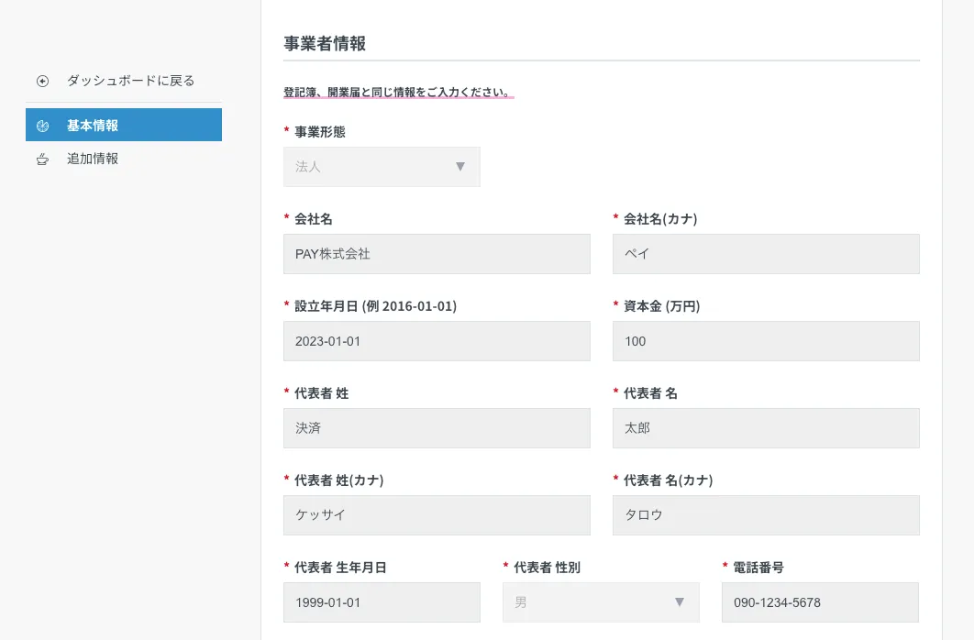Image resolution: width=974 pixels, height=640 pixels.
Task: Click the 代表者 生年月日 field 1999-01-01
Action: tap(382, 602)
